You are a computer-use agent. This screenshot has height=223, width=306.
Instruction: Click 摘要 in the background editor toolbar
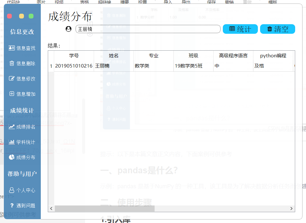(x=125, y=2)
